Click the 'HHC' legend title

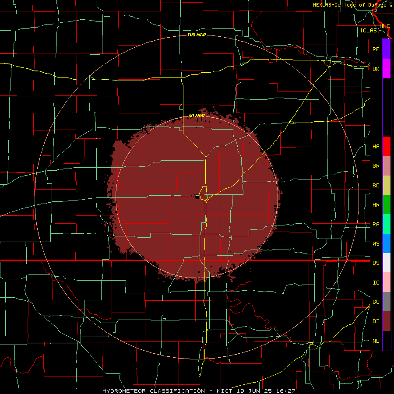coord(384,26)
